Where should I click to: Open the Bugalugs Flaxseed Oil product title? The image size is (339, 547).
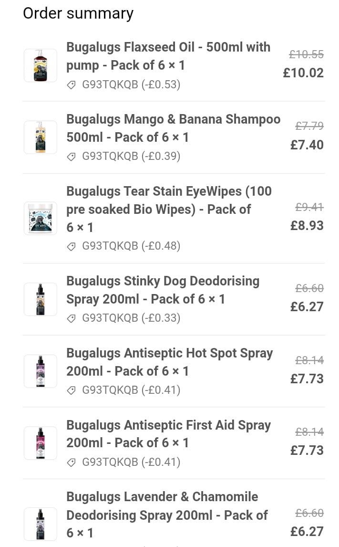point(168,56)
